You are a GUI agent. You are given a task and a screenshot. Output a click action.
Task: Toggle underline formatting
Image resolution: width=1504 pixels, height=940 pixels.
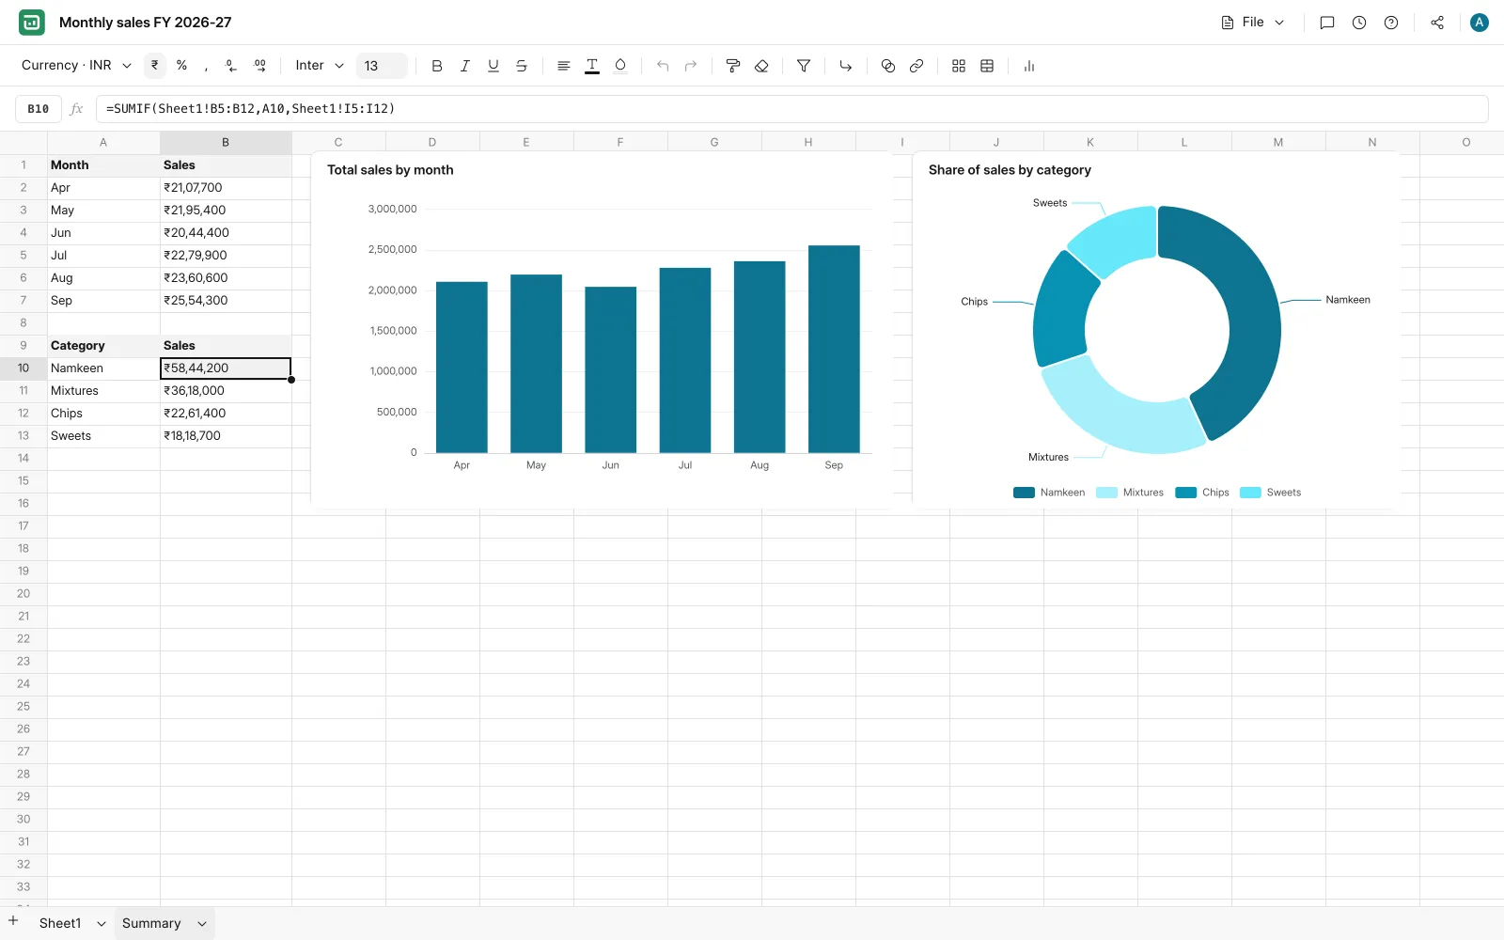click(493, 66)
